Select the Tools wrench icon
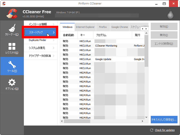This screenshot has width=180, height=135. [x=12, y=65]
